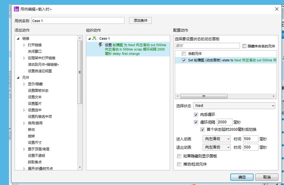Screen dimensions: 284x185
Task: Select the 设置 轮播图 为 Next action row
Action: (x=128, y=49)
